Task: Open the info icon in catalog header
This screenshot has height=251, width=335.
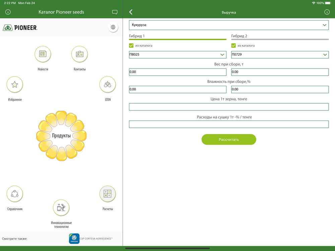Action: pos(8,12)
